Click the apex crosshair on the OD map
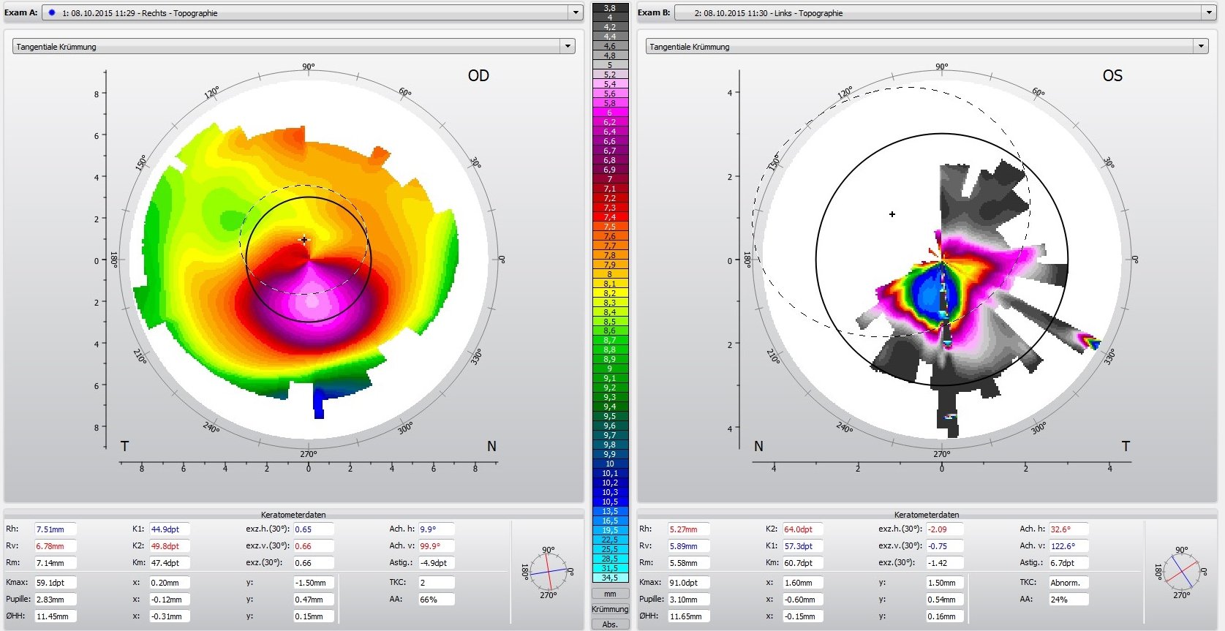Viewport: 1225px width, 631px height. click(304, 239)
